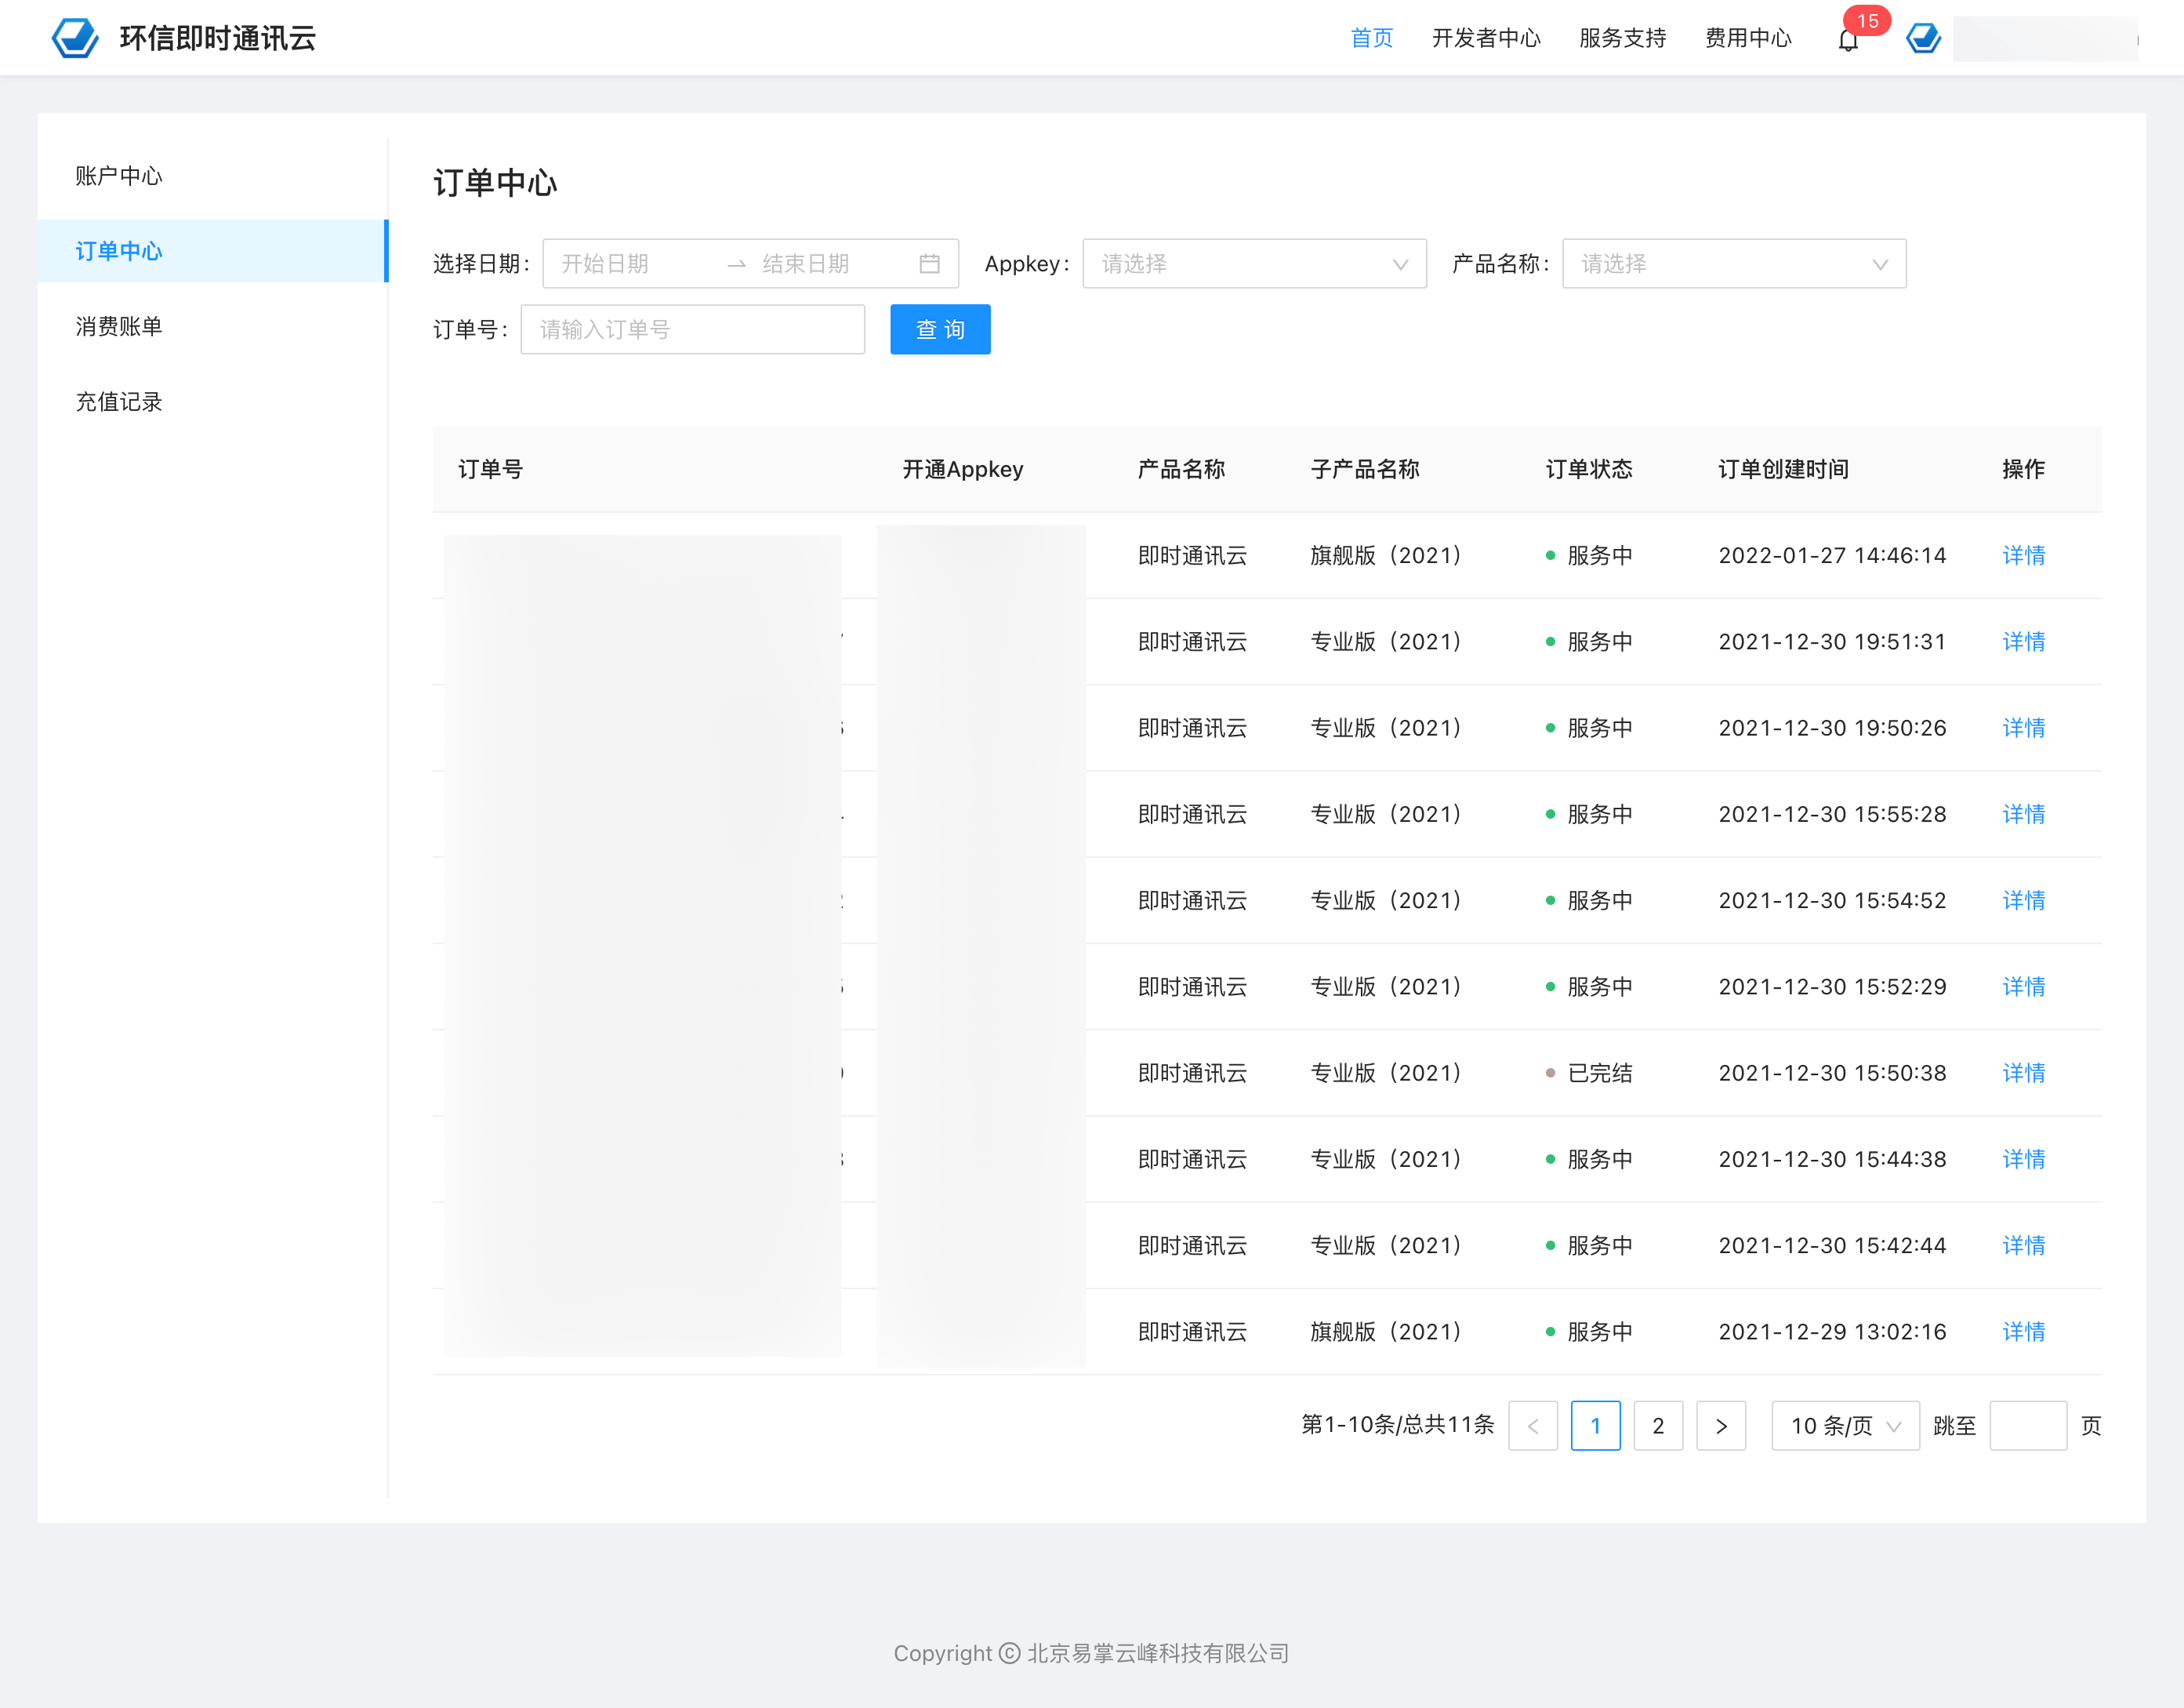Screen dimensions: 2184x1708
Task: Click the 产品名称 table column header
Action: click(1181, 469)
